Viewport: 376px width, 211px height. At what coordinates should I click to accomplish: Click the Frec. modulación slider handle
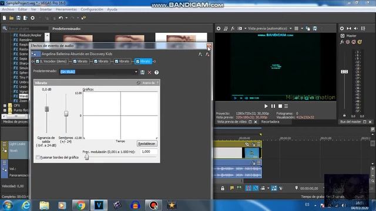pos(87,157)
